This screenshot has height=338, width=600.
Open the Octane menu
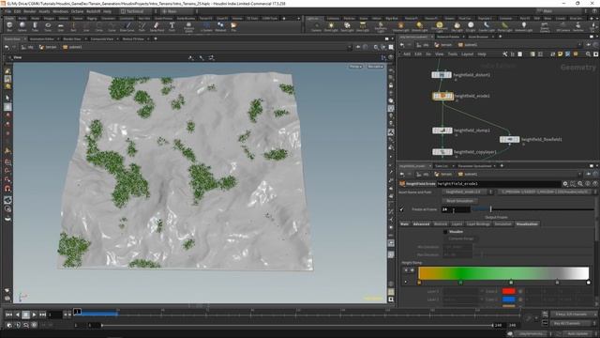tap(77, 11)
